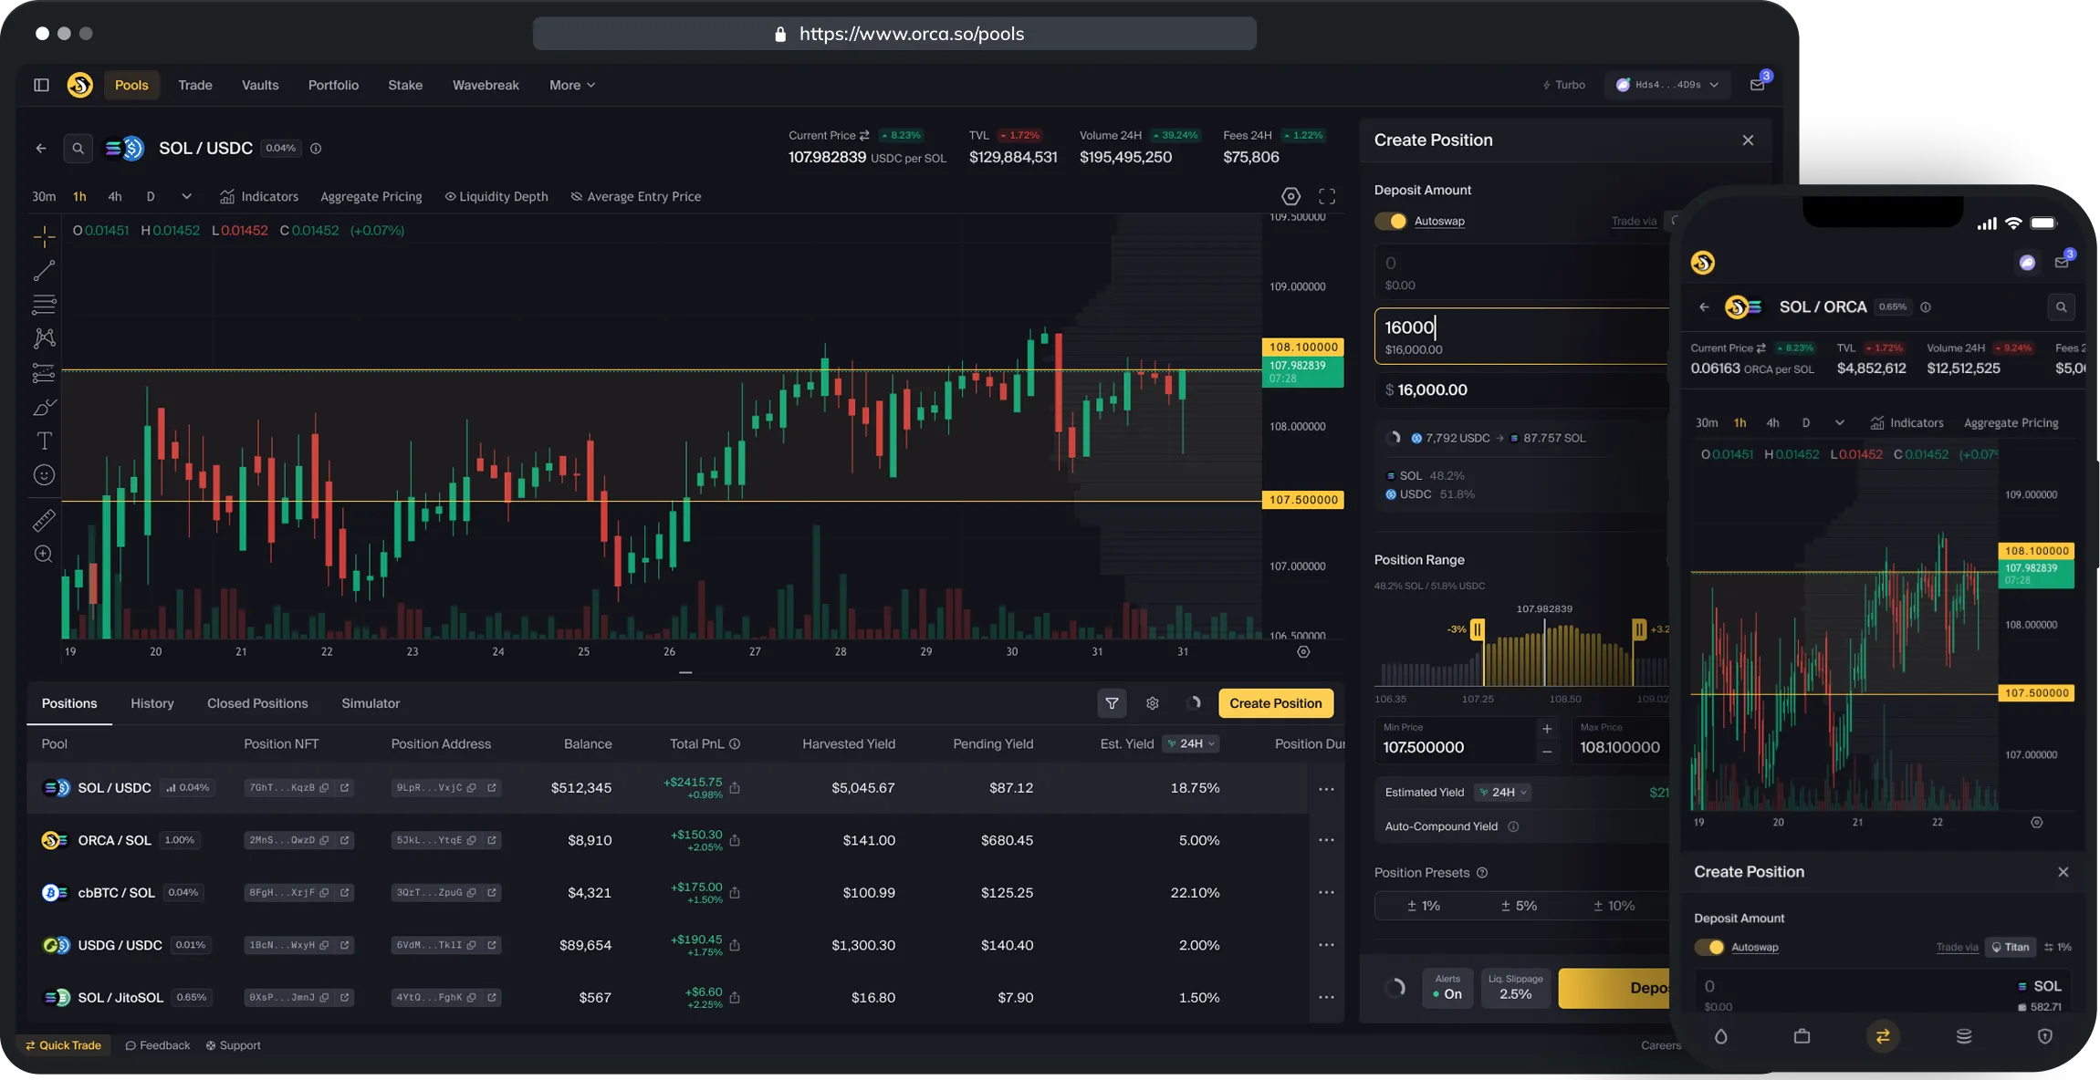Open desktop notifications inbox icon
This screenshot has height=1080, width=2100.
click(x=1758, y=85)
